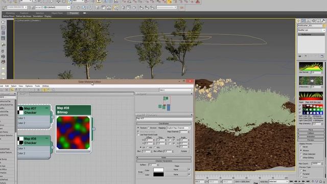Click the Map #38 Bitmap output socket
Viewport: 327px width, 184px height.
(x=94, y=129)
